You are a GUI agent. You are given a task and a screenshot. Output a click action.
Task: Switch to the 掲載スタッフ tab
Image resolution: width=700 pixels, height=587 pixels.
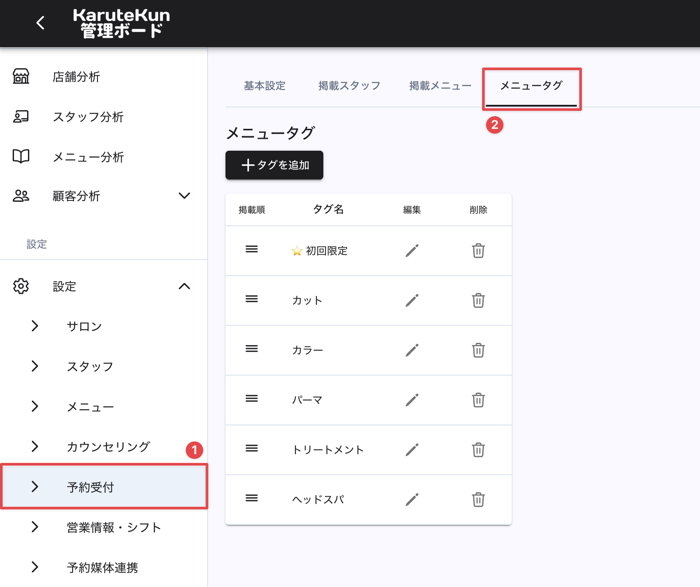point(349,86)
